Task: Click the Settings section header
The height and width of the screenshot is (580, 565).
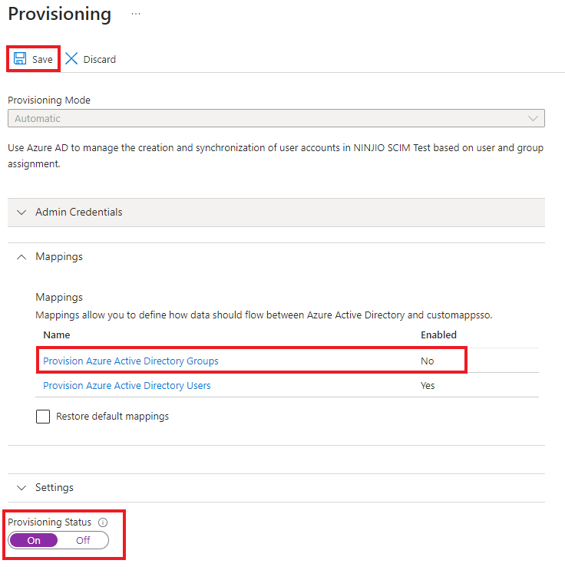Action: click(x=55, y=488)
